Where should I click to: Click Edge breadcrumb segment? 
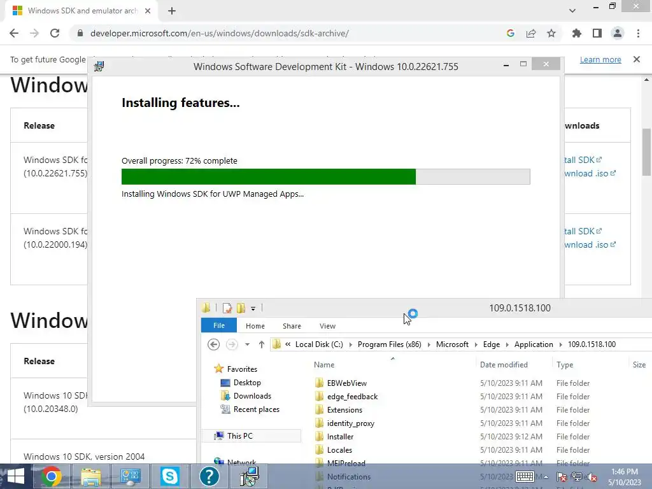pyautogui.click(x=491, y=344)
